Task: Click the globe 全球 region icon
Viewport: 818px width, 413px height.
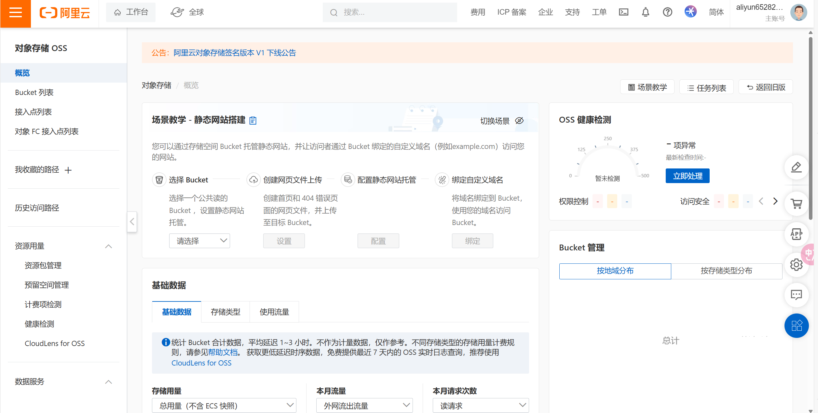Action: (177, 12)
